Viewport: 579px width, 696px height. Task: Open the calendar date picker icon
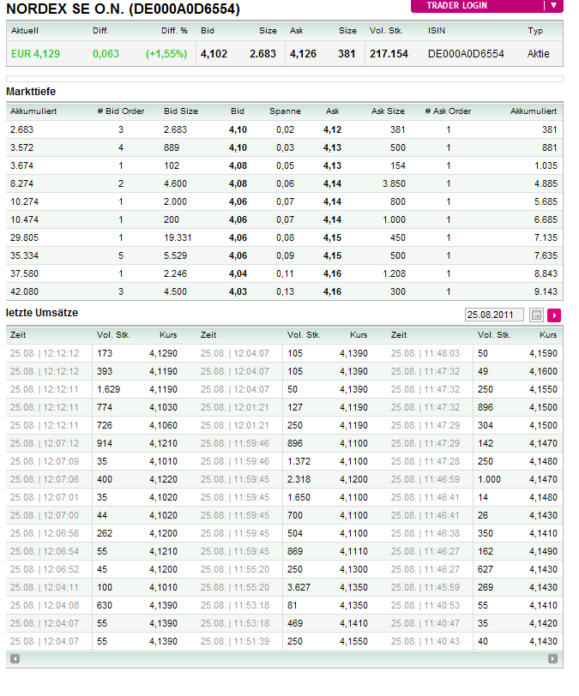pos(537,315)
